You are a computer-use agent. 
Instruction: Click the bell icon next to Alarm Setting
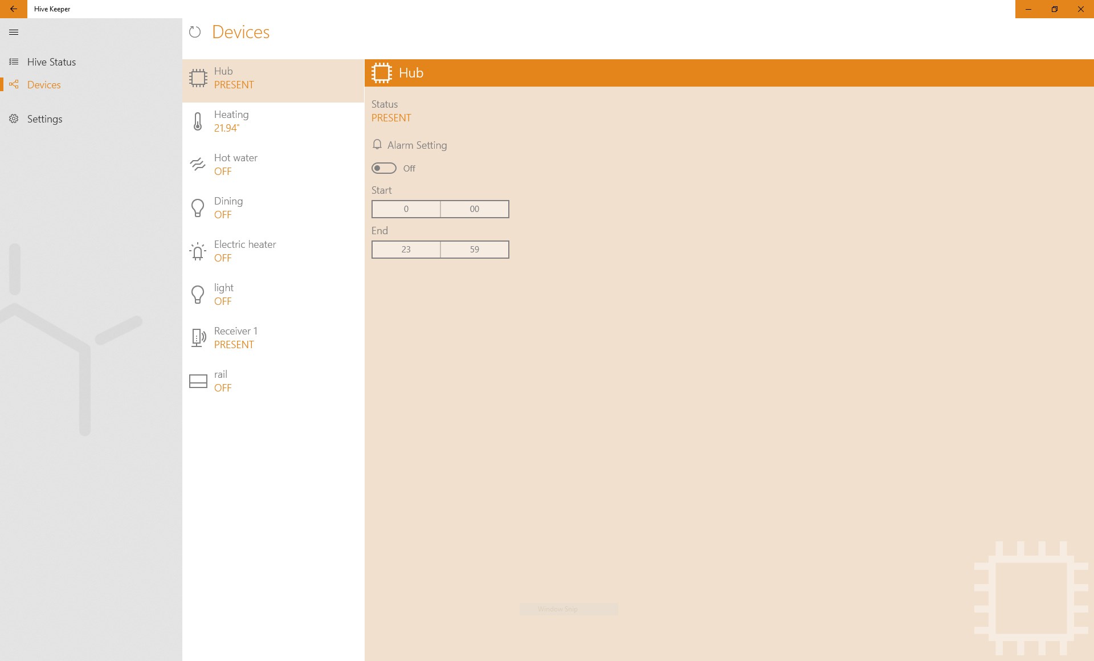pyautogui.click(x=377, y=145)
